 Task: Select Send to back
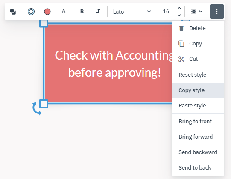click(x=198, y=167)
